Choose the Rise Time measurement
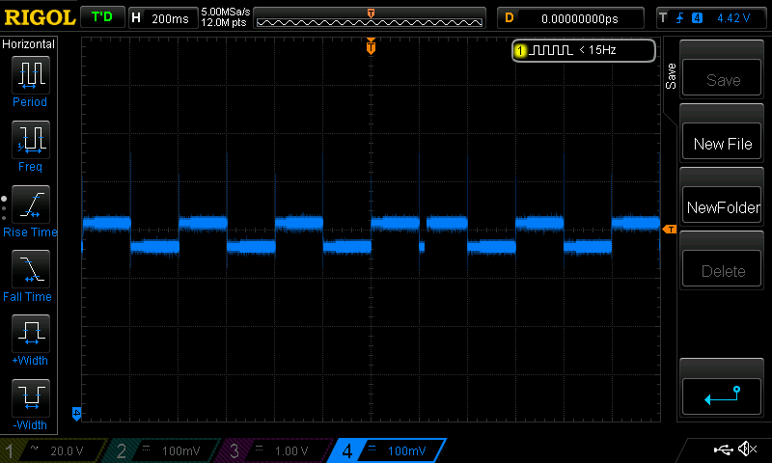Image resolution: width=772 pixels, height=463 pixels. tap(30, 204)
